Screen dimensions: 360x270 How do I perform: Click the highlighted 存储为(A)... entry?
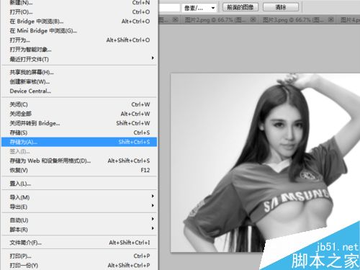(x=79, y=142)
